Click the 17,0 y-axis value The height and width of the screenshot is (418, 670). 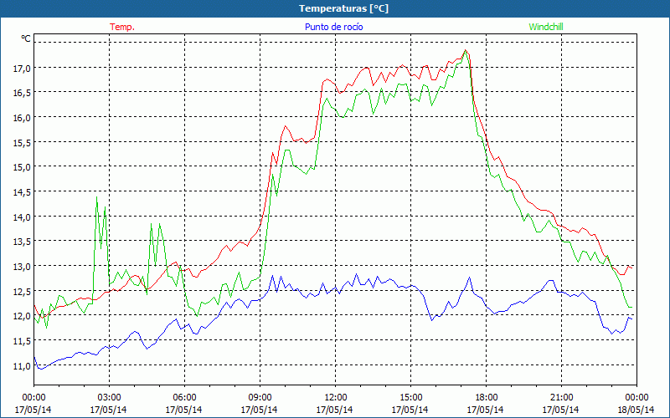[23, 68]
